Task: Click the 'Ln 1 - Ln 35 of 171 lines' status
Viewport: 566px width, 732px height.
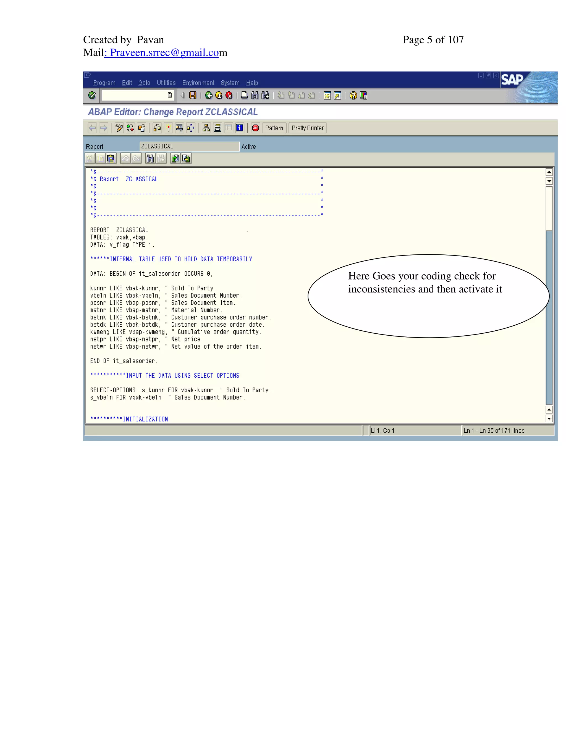Action: click(x=508, y=431)
